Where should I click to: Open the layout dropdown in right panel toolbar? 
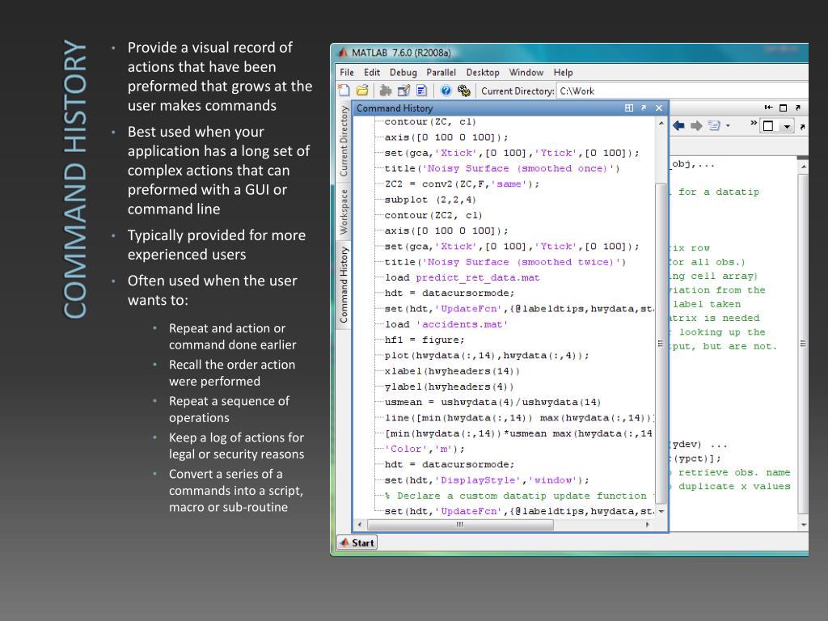point(787,126)
